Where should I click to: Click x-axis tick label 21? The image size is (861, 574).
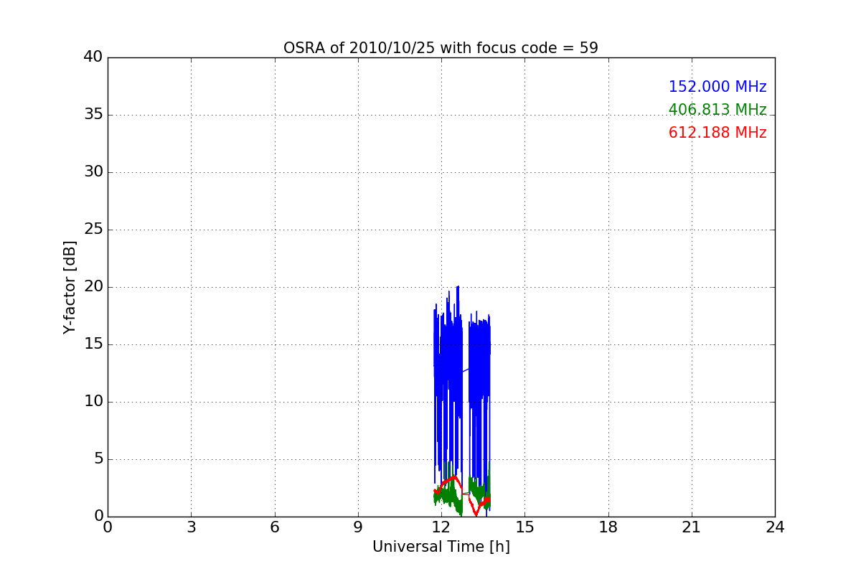point(692,527)
